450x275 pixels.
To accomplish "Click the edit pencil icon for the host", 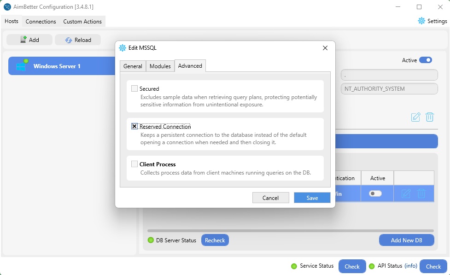I will (415, 117).
